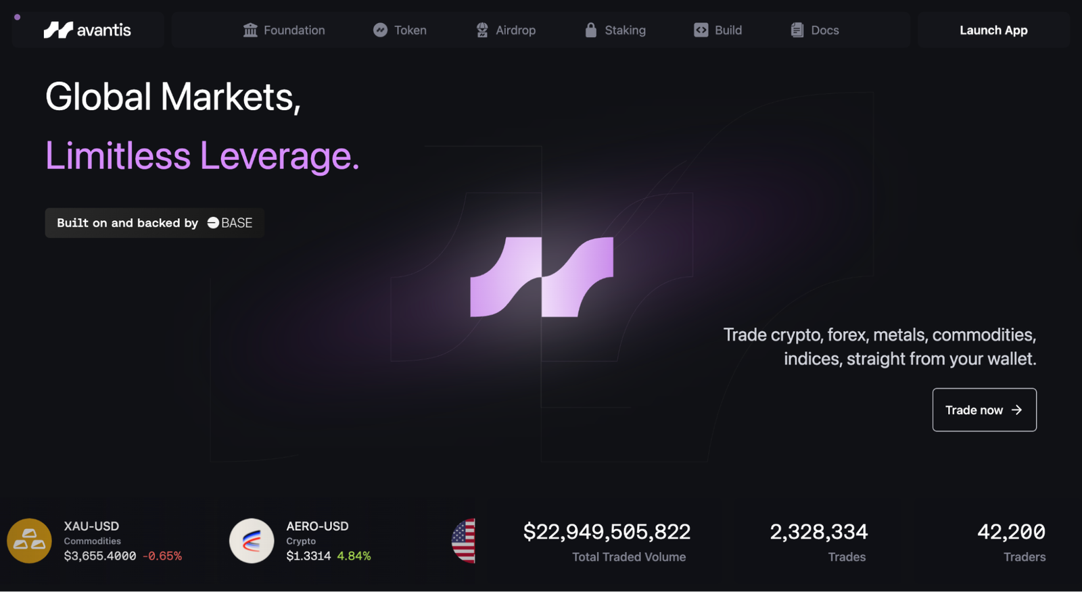Click the large center Avantis emblem
Viewport: 1082px width, 592px height.
pyautogui.click(x=542, y=276)
